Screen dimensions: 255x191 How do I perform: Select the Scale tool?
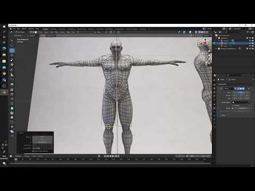coord(12,60)
